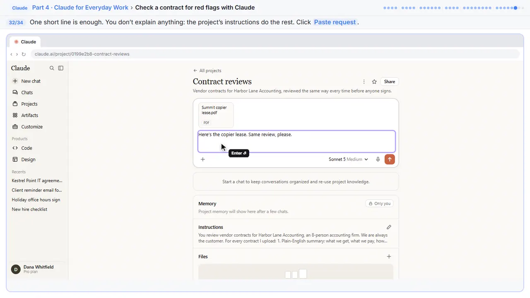This screenshot has height=298, width=530.
Task: Open recent chat Holiday office hours sign
Action: tap(36, 200)
